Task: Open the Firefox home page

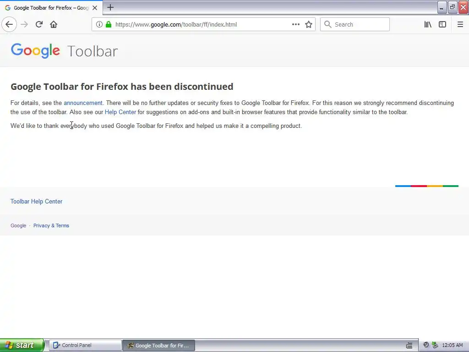Action: coord(54,25)
